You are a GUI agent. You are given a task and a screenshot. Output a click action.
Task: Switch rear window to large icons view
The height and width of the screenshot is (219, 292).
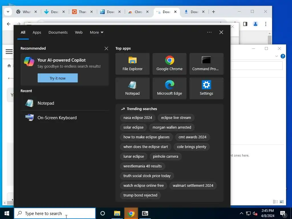pos(282,202)
